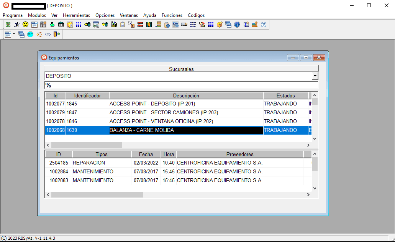The width and height of the screenshot is (395, 242).
Task: Click the delivery truck icon
Action: coord(184,25)
